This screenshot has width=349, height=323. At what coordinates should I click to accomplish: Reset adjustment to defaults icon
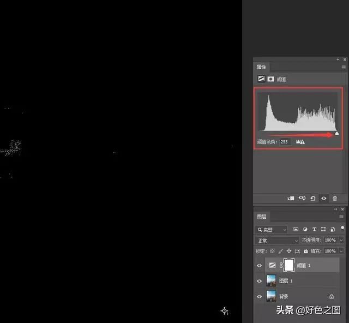313,198
